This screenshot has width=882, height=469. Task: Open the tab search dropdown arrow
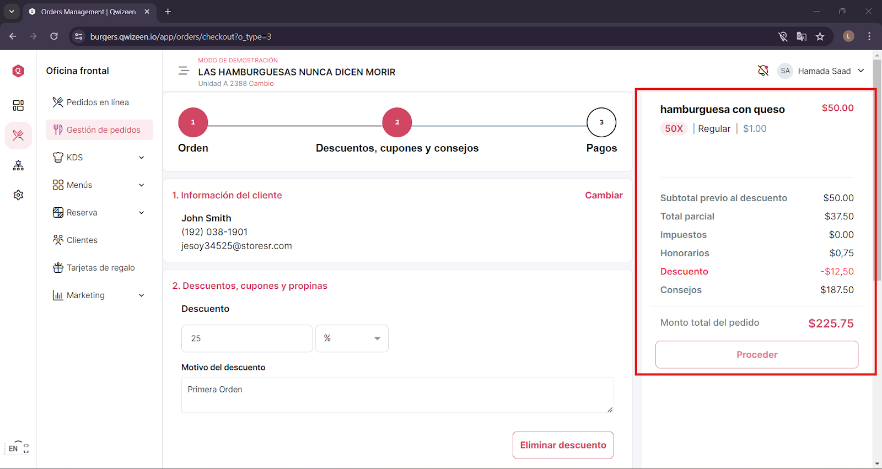tap(12, 12)
